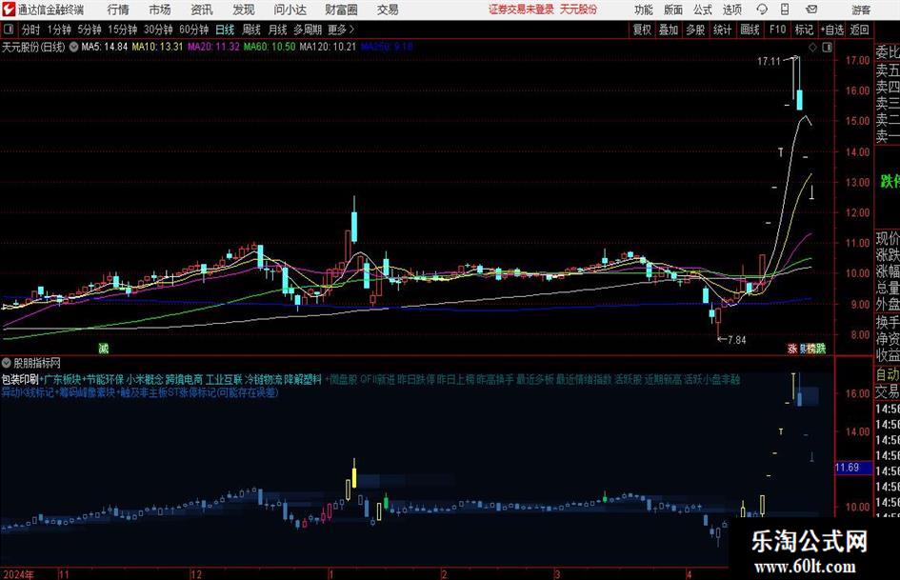Open the 功能 menu

click(644, 10)
